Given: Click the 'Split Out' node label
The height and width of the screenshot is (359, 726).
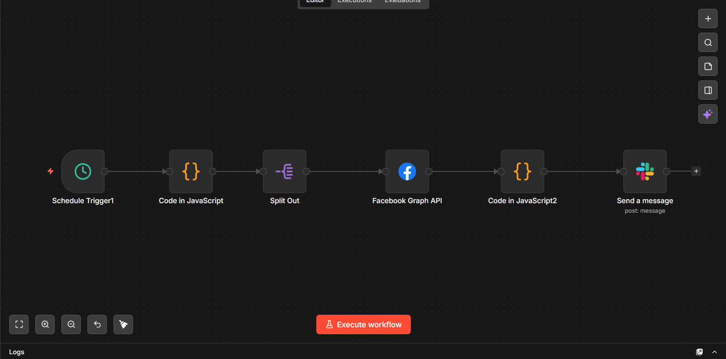Looking at the screenshot, I should pos(285,201).
